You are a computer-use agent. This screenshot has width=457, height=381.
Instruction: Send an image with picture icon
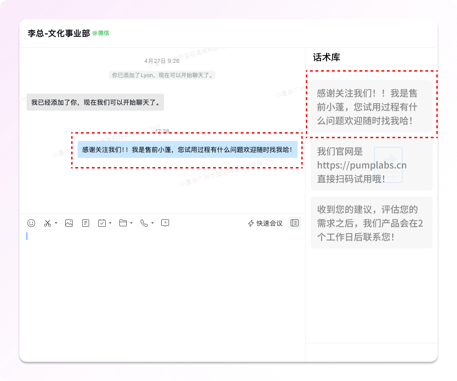(69, 223)
